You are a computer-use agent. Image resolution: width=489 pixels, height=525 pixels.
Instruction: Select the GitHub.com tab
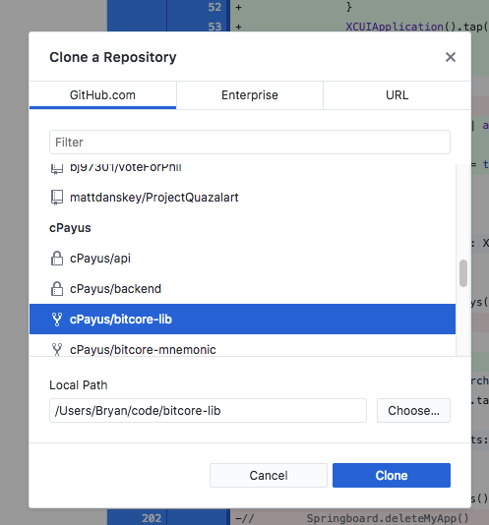pos(102,95)
